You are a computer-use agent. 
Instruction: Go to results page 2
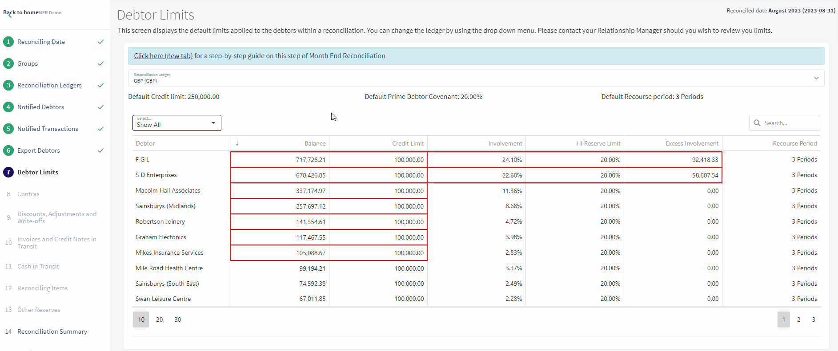799,319
